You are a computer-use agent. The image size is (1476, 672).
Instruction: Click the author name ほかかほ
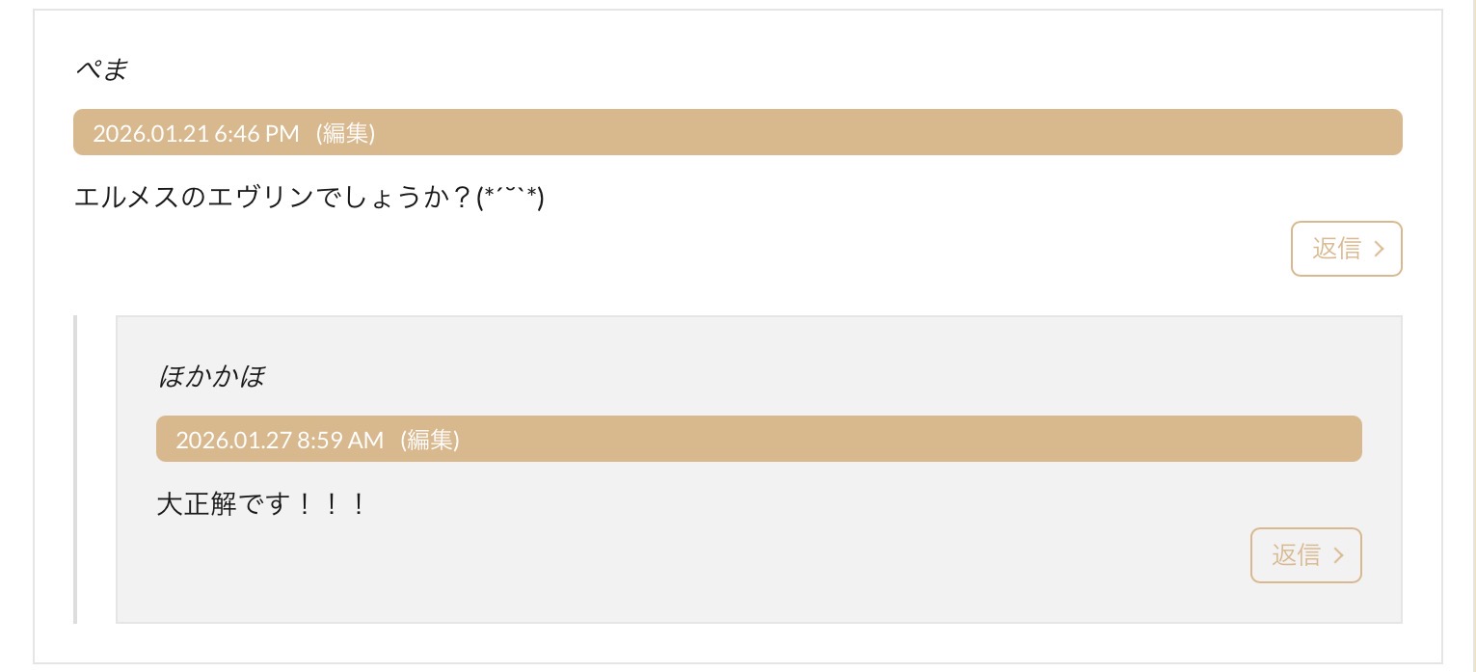tap(210, 376)
